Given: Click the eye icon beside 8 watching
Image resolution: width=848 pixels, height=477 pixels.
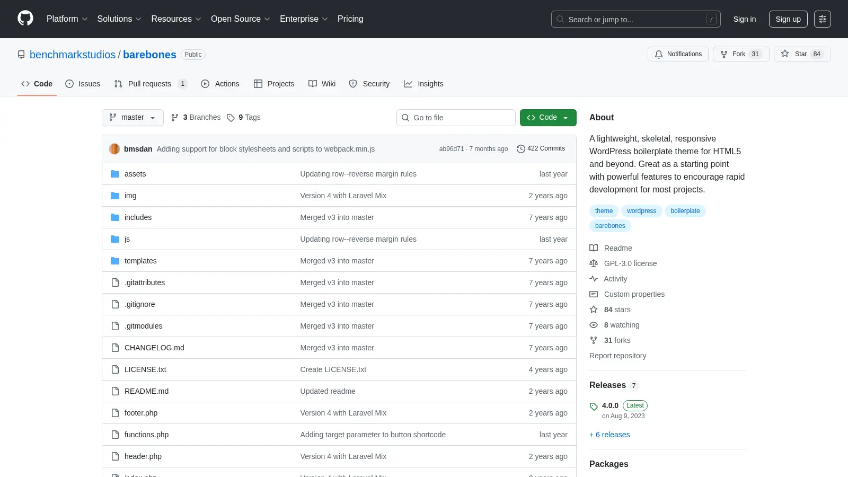Looking at the screenshot, I should click(x=594, y=325).
